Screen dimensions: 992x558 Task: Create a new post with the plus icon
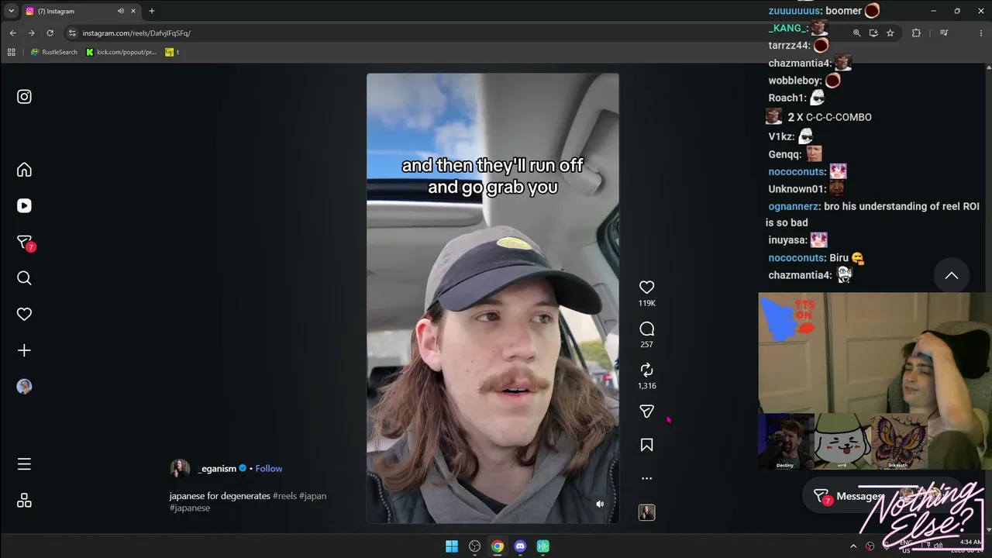tap(24, 350)
